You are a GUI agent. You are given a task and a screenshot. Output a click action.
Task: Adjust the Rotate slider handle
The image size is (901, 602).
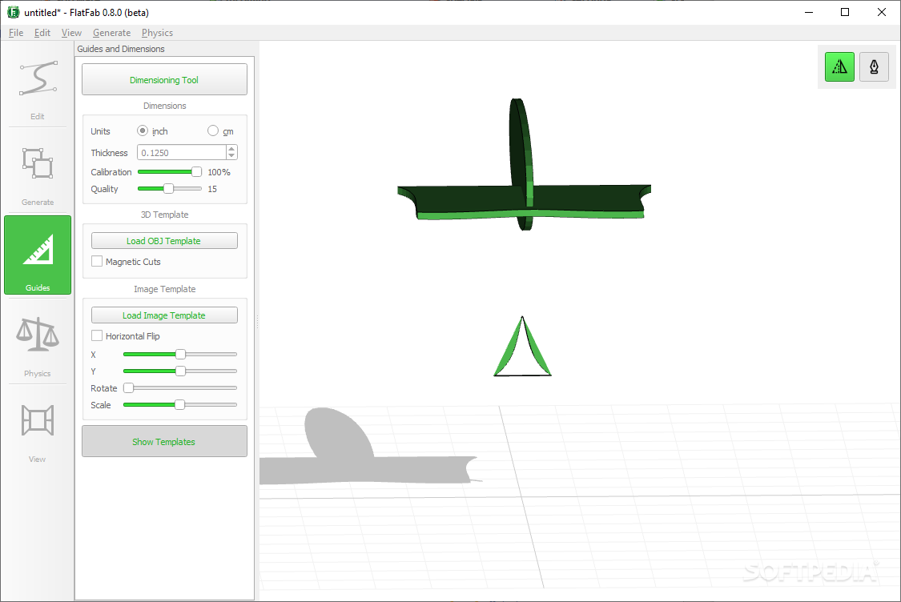coord(129,387)
